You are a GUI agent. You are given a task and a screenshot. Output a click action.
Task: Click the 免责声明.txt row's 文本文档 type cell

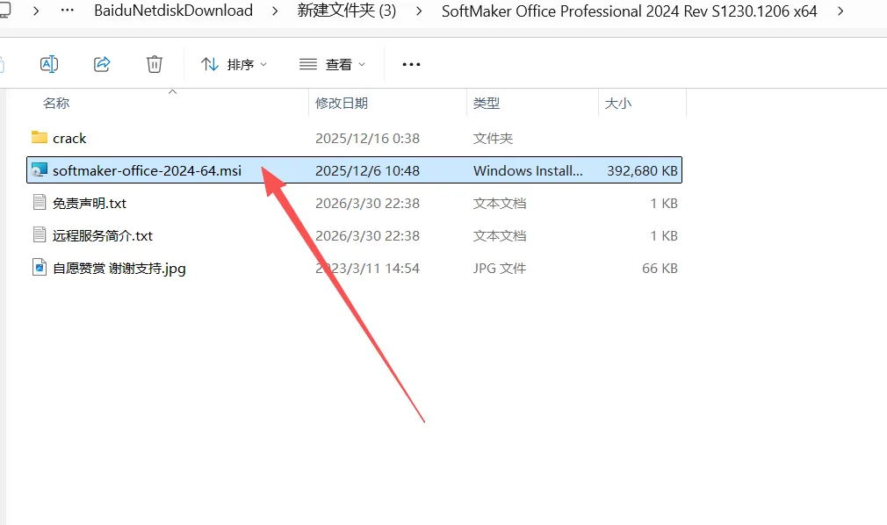(x=500, y=203)
